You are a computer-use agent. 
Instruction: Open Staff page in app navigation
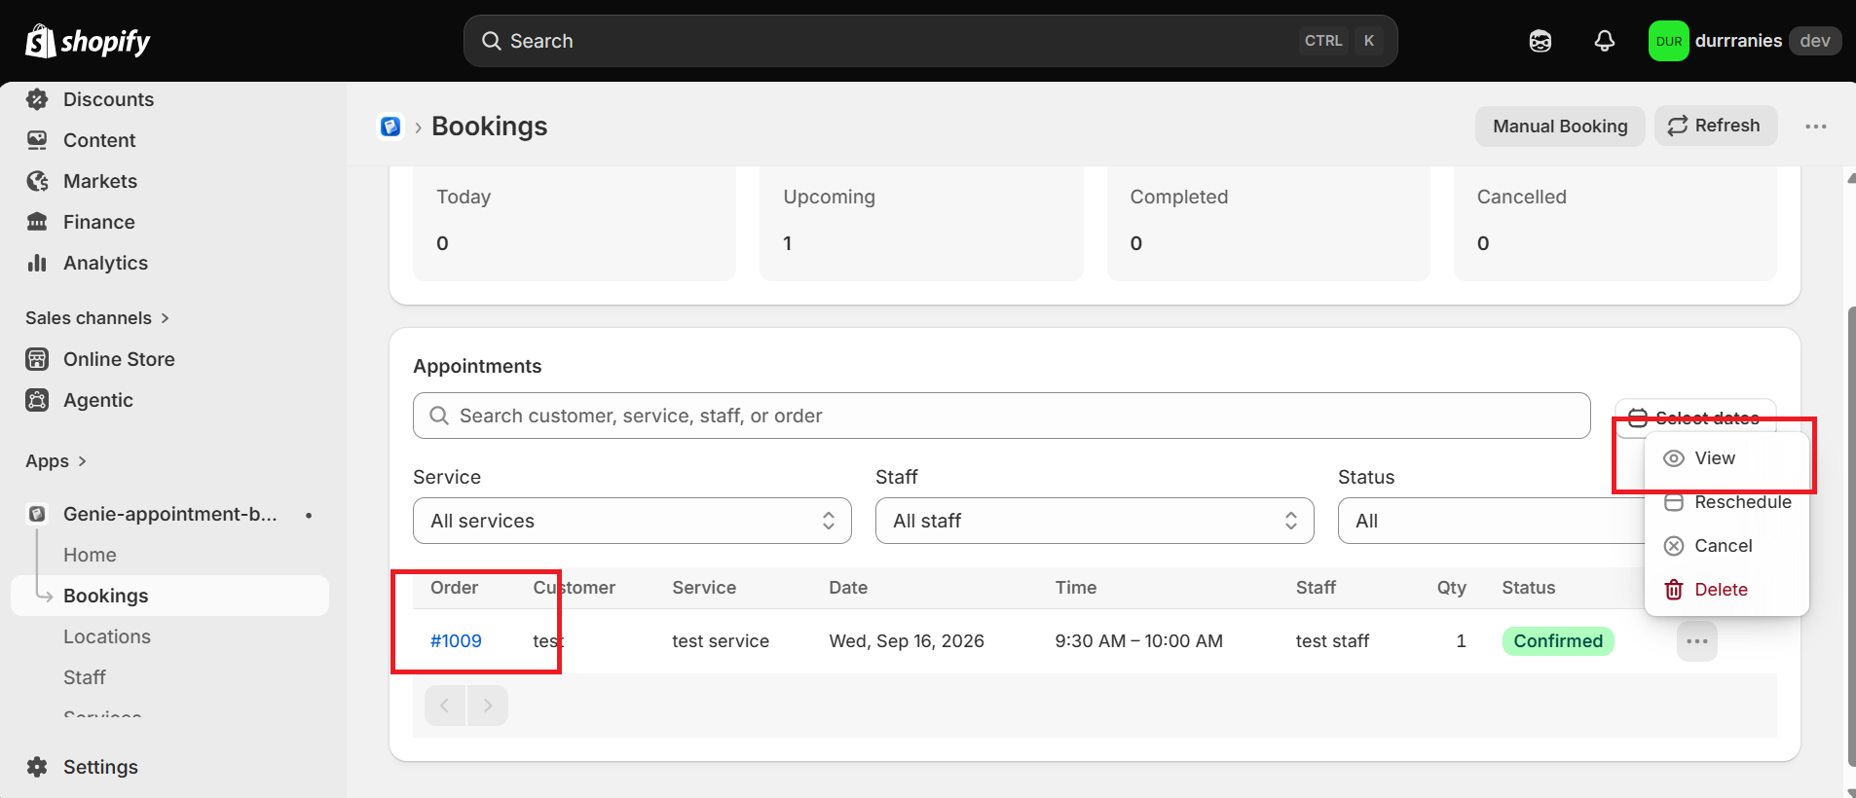(85, 677)
